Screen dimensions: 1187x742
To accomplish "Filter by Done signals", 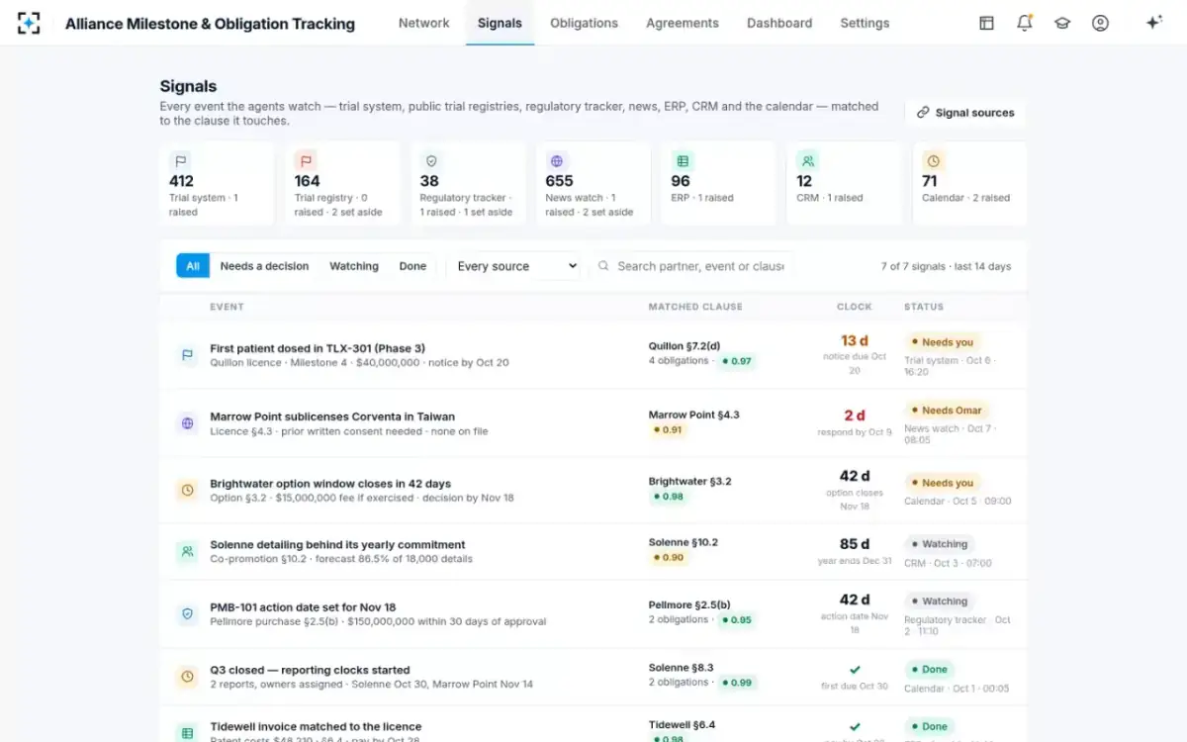I will pos(412,266).
